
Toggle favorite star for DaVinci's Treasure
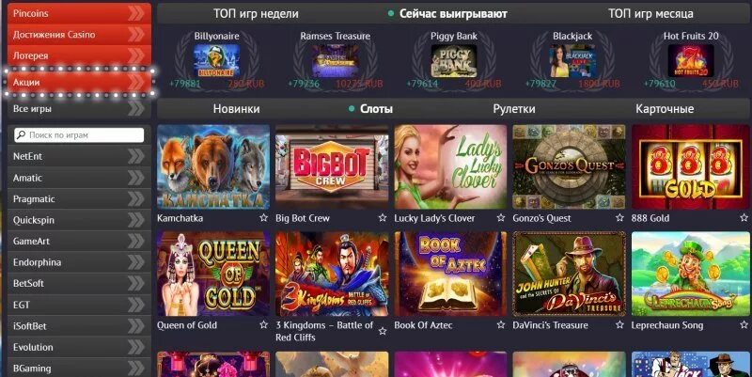(619, 324)
